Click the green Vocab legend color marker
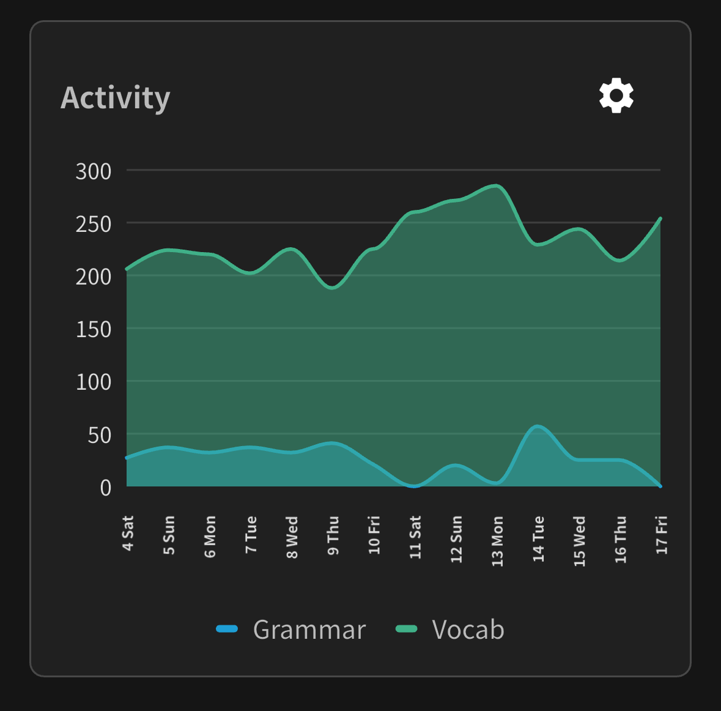 click(x=406, y=629)
